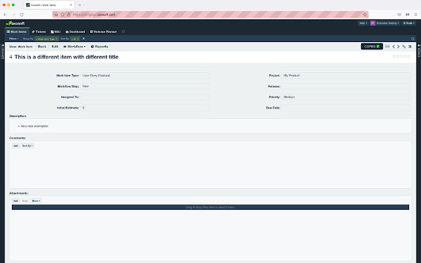Click the purple user avatar
The image size is (421, 263).
pos(373,23)
